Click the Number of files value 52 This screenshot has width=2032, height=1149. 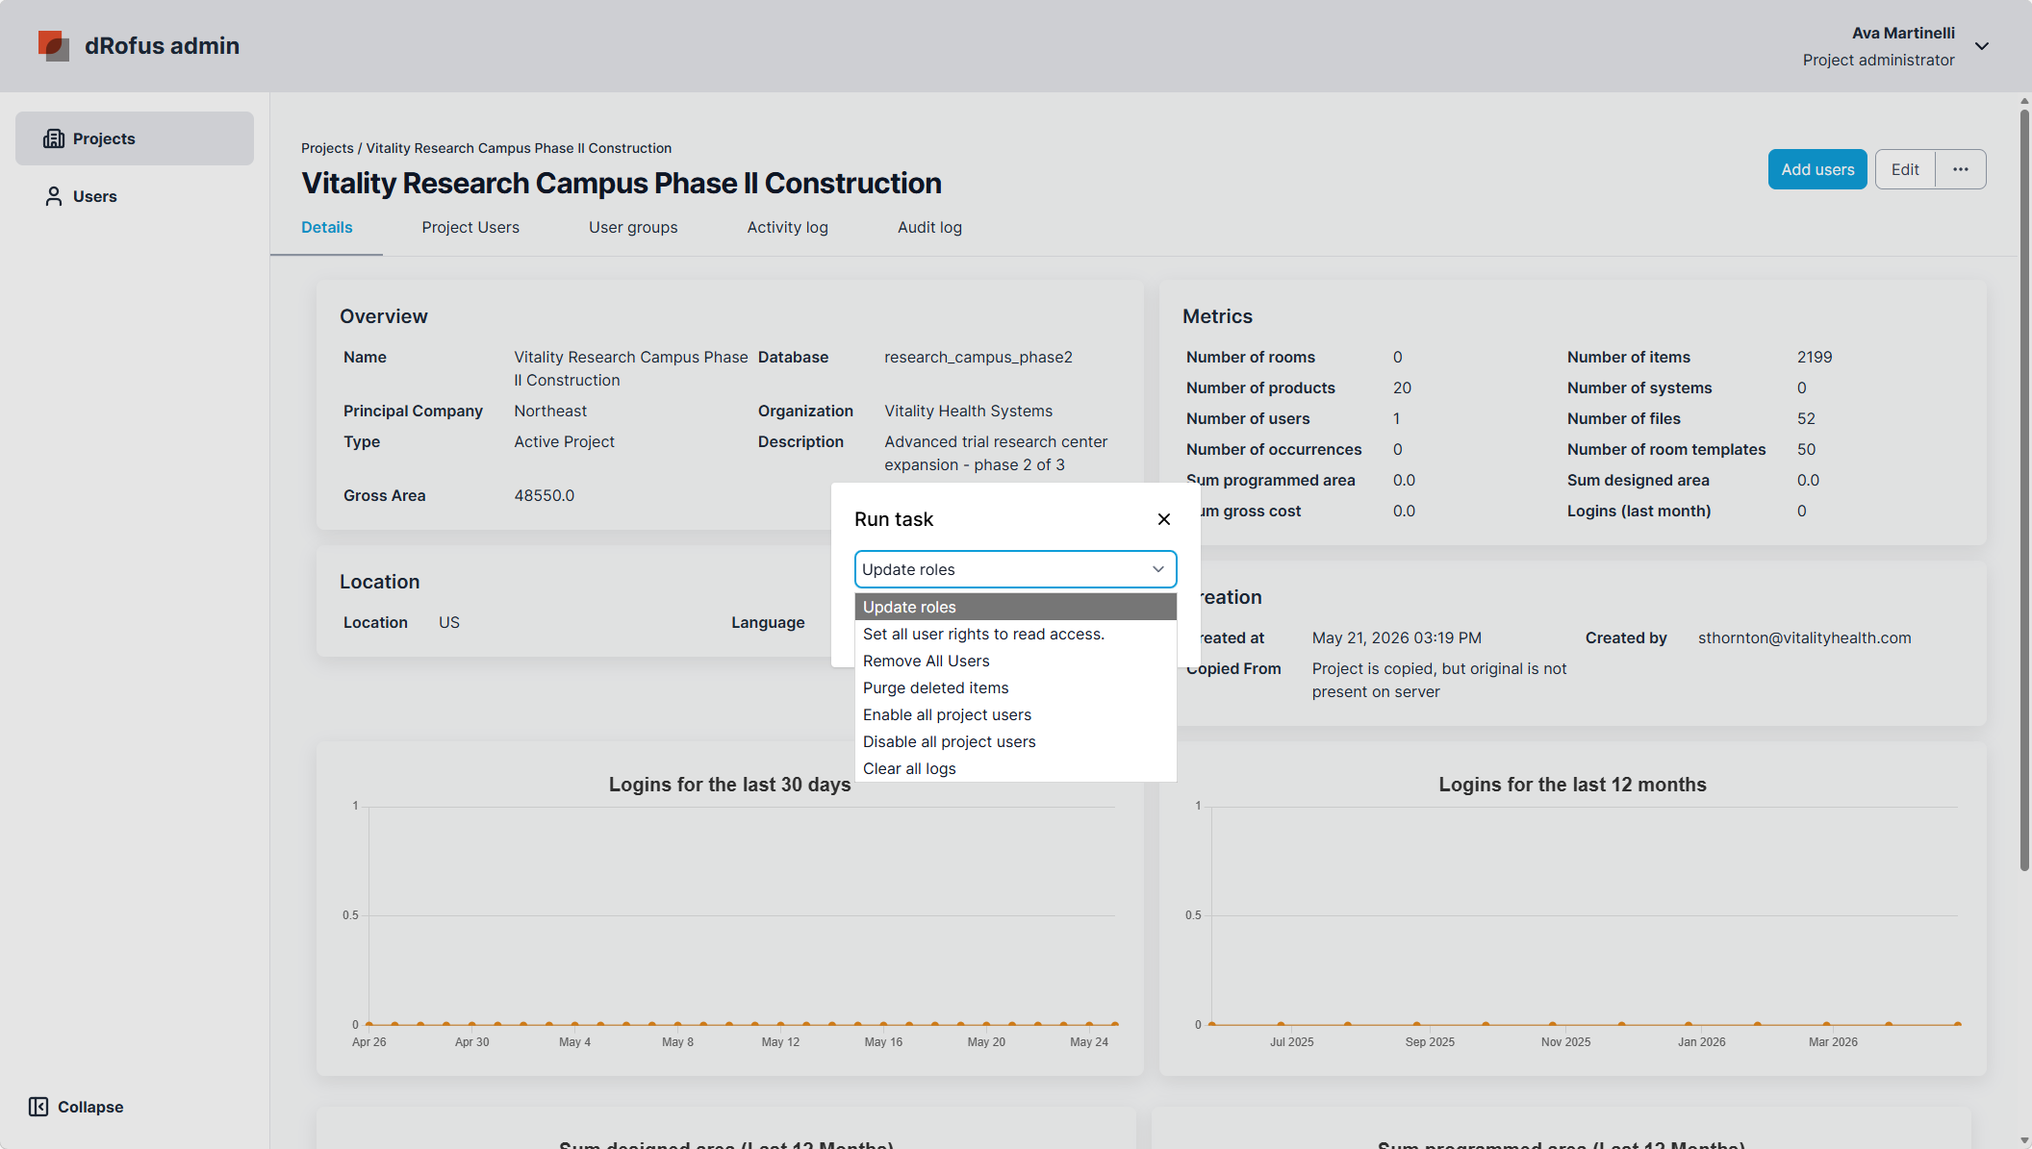1807,418
